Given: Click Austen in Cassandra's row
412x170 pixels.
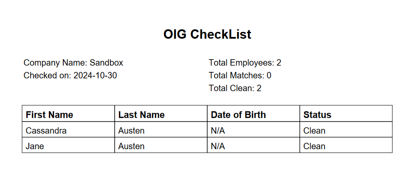Looking at the screenshot, I should tap(131, 130).
